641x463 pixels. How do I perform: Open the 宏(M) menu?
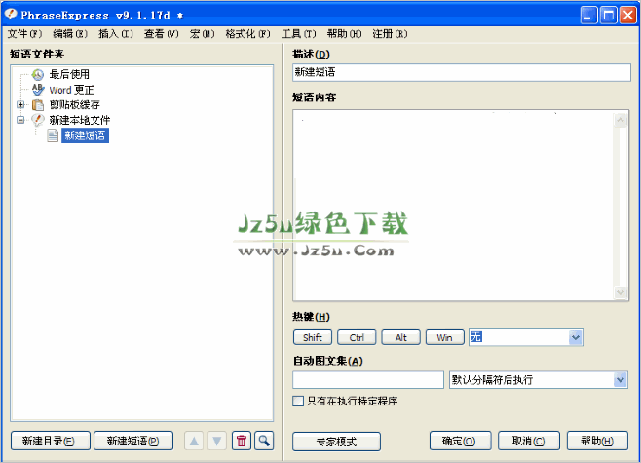202,34
